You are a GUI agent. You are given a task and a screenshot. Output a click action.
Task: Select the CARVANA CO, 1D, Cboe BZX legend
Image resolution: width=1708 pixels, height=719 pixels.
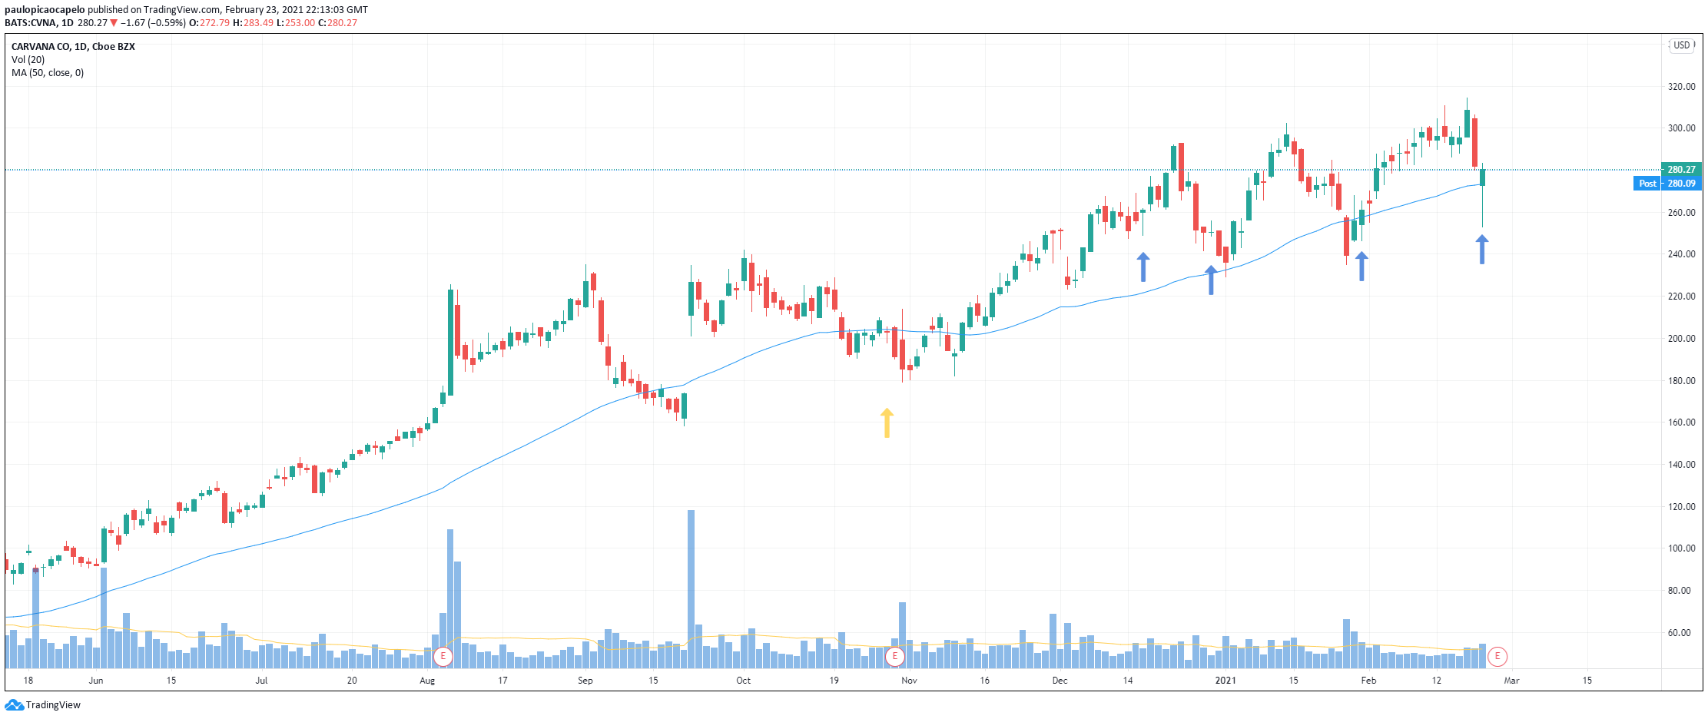coord(73,47)
